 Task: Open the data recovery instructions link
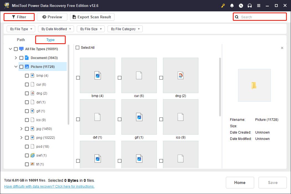click(49, 186)
